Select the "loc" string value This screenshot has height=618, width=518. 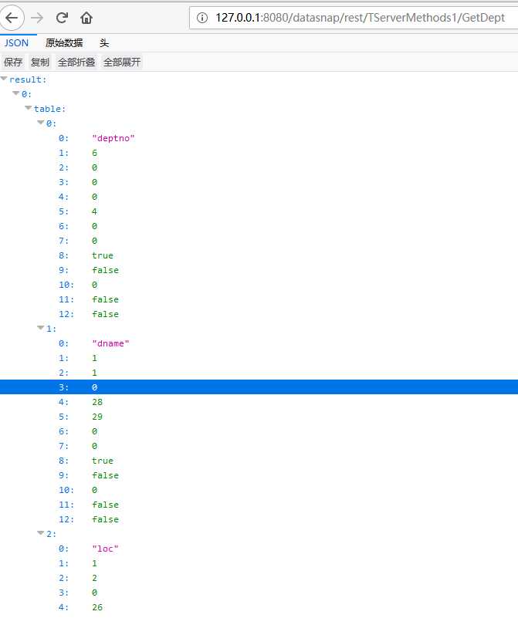(x=105, y=549)
